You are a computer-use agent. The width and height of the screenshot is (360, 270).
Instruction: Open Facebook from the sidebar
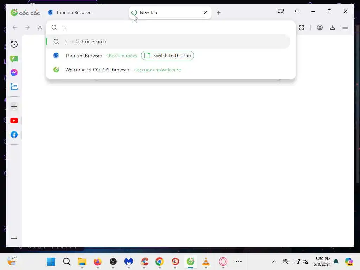pyautogui.click(x=14, y=135)
